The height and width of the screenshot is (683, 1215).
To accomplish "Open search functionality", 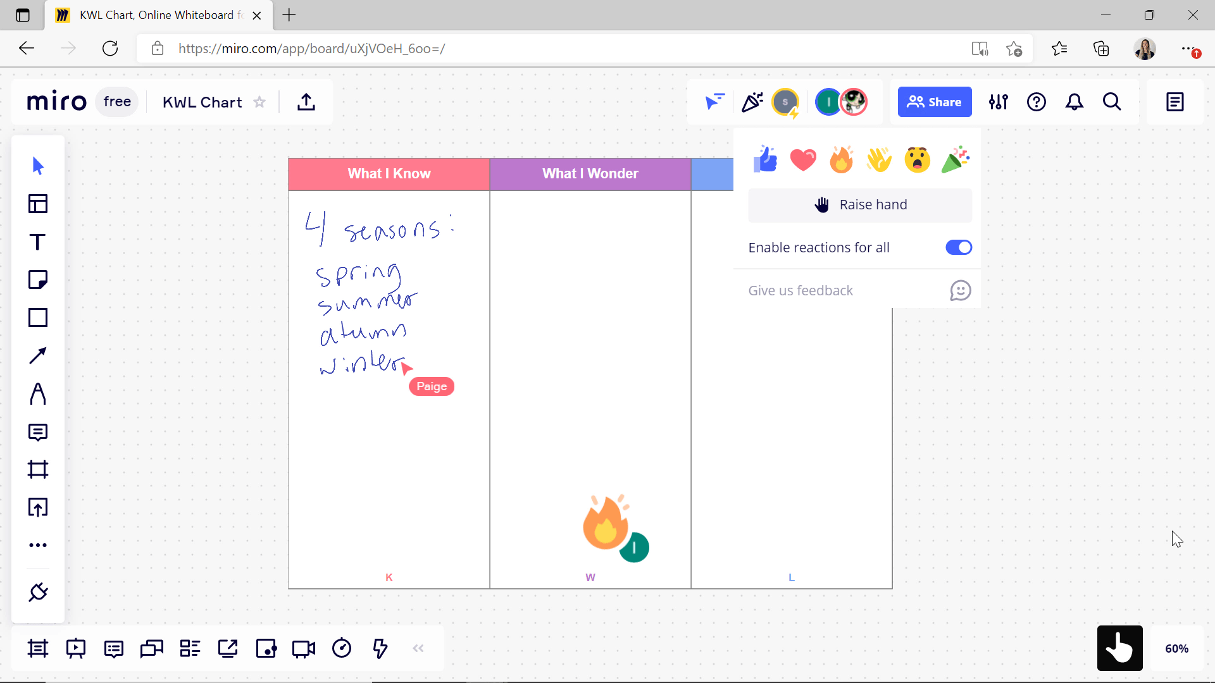I will [x=1112, y=102].
